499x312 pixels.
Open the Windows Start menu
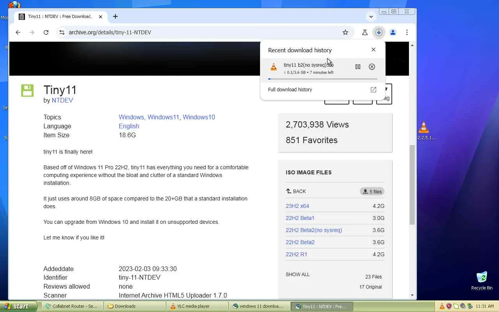point(18,306)
